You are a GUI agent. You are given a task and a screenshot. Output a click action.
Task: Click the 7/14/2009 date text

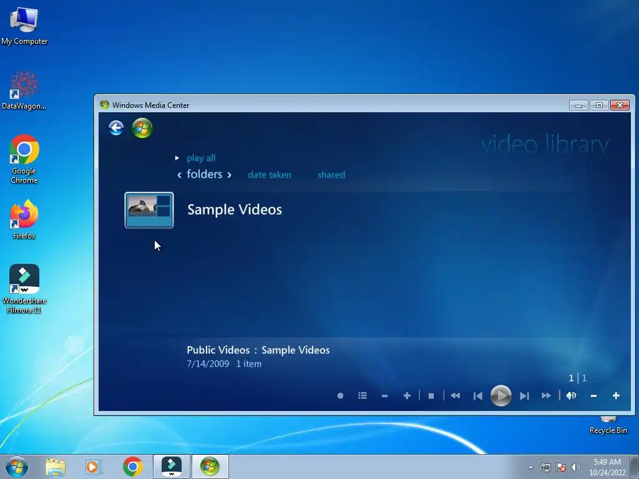(x=208, y=364)
